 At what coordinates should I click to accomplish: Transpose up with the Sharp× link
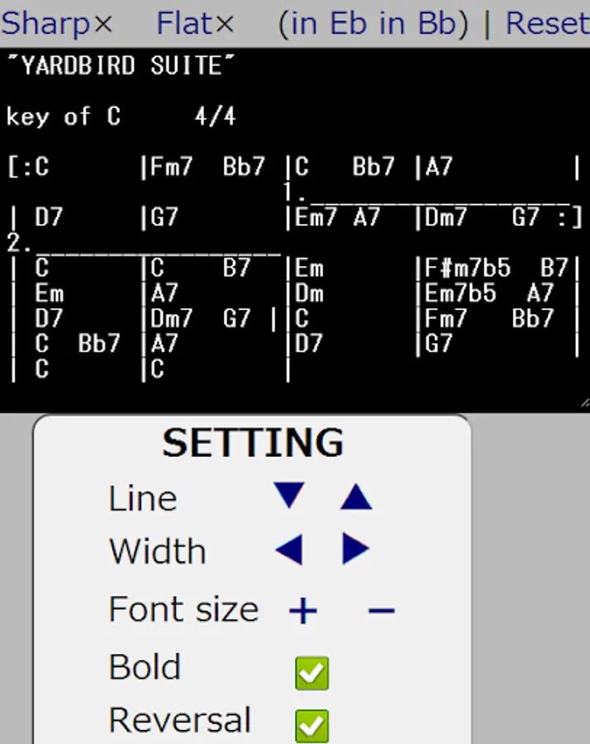56,23
